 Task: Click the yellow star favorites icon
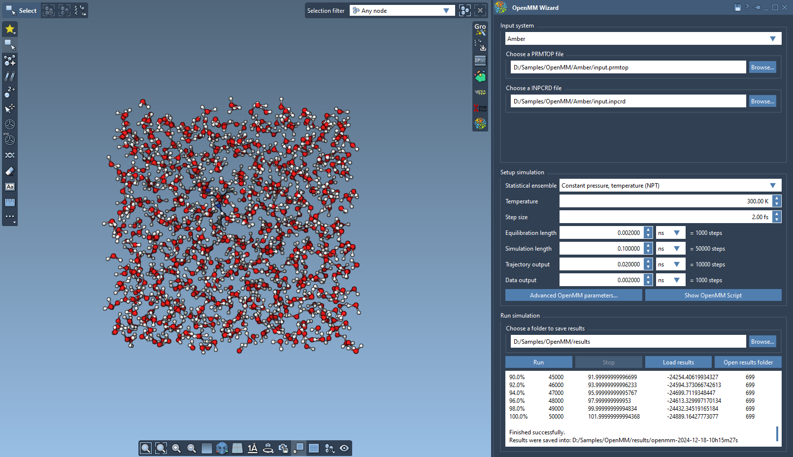coord(10,29)
